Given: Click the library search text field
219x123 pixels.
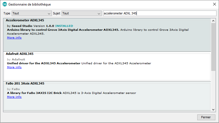Looking at the screenshot, I should click(159, 13).
